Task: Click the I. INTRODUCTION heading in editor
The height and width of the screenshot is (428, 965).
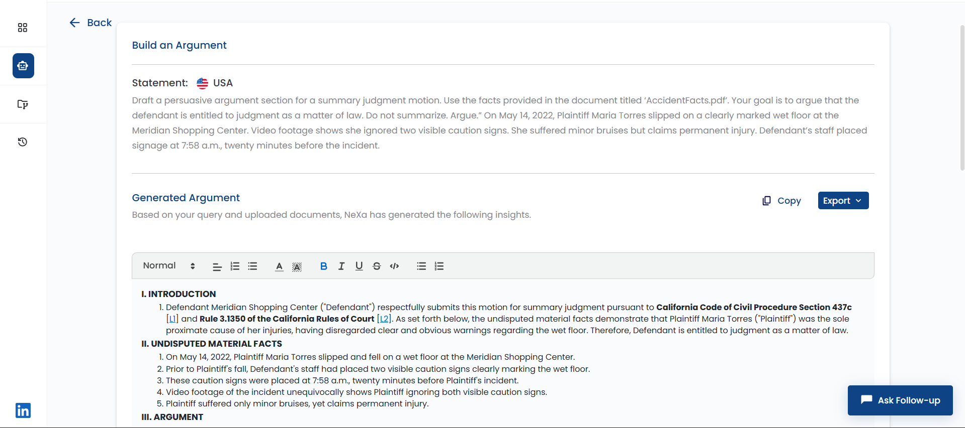Action: [179, 294]
